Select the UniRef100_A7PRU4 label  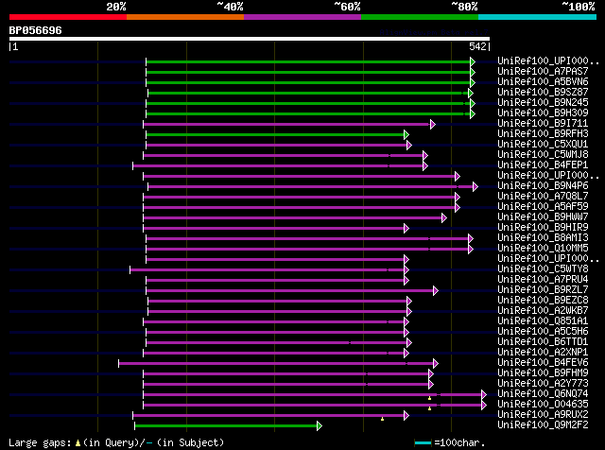(x=543, y=280)
